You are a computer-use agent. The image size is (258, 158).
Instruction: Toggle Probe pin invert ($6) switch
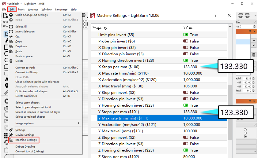click(186, 41)
